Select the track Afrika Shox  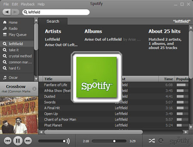57,91
